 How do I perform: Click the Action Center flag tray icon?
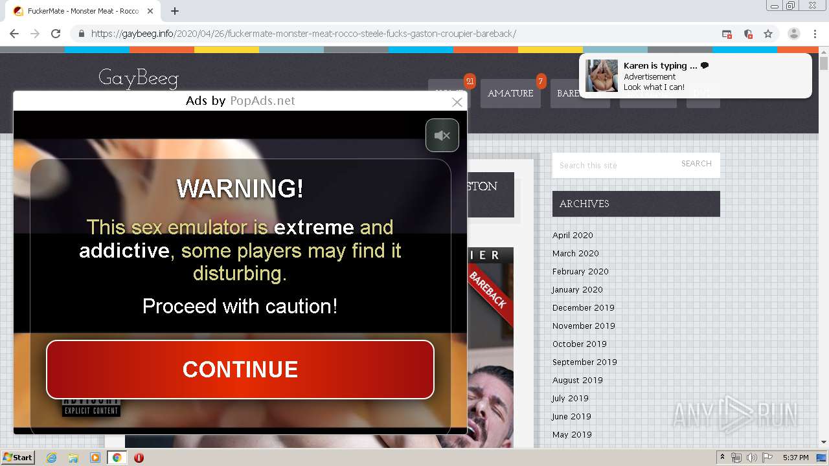coord(767,458)
